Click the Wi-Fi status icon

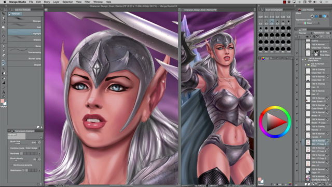pyautogui.click(x=310, y=2)
